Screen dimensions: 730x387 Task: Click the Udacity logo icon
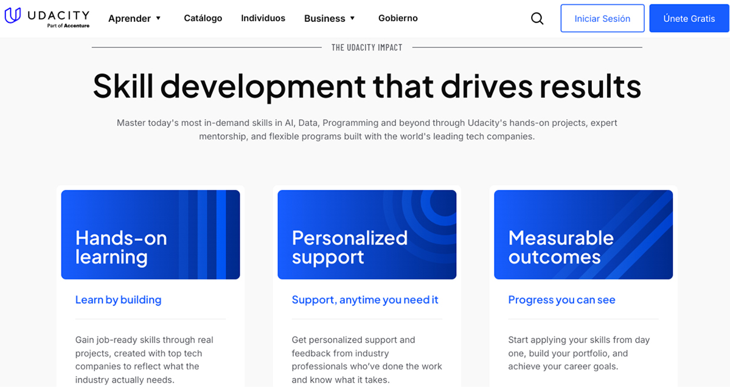point(13,16)
